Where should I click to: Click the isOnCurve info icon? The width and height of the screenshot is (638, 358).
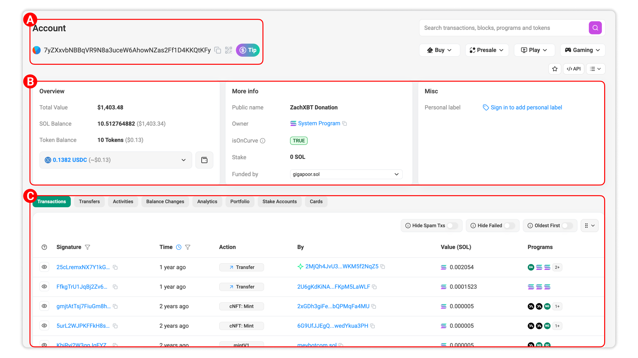[x=263, y=141]
